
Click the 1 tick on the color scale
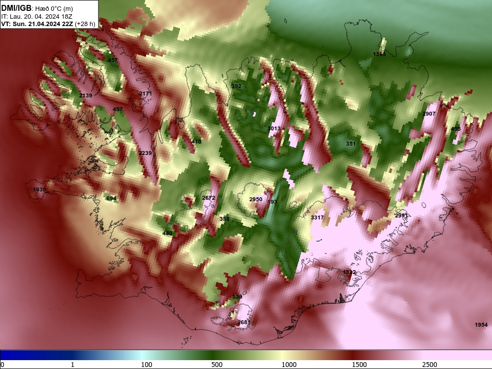click(x=72, y=365)
